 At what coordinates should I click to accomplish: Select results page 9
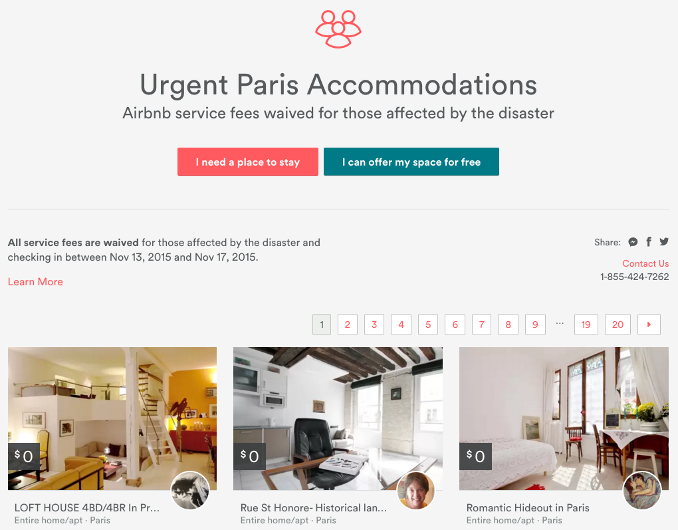[x=535, y=325]
